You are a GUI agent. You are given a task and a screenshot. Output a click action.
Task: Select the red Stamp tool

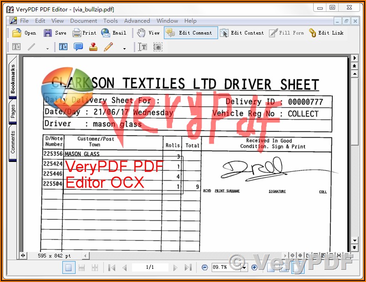click(93, 47)
